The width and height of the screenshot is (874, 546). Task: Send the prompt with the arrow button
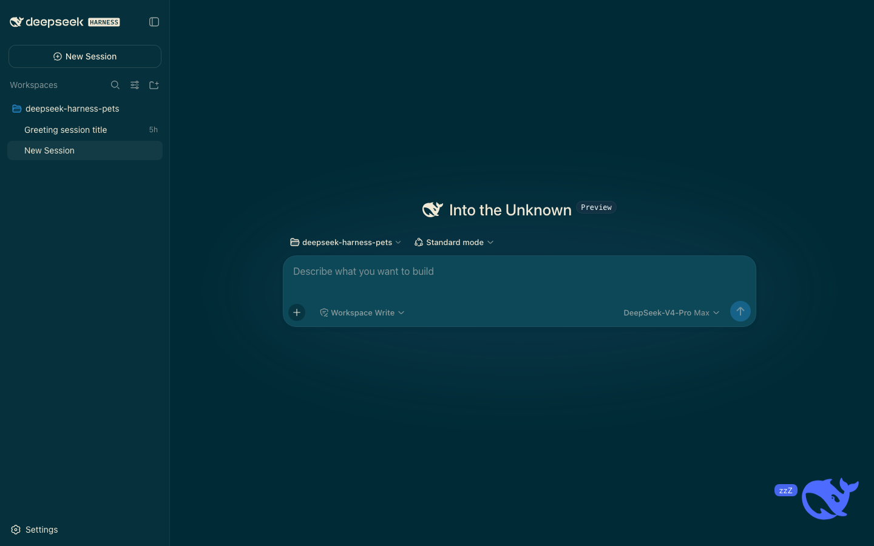[x=740, y=311]
